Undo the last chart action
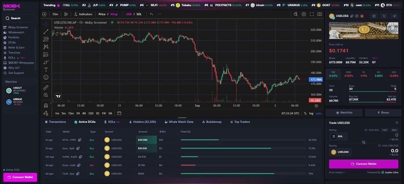404x184 pixels. click(x=151, y=14)
